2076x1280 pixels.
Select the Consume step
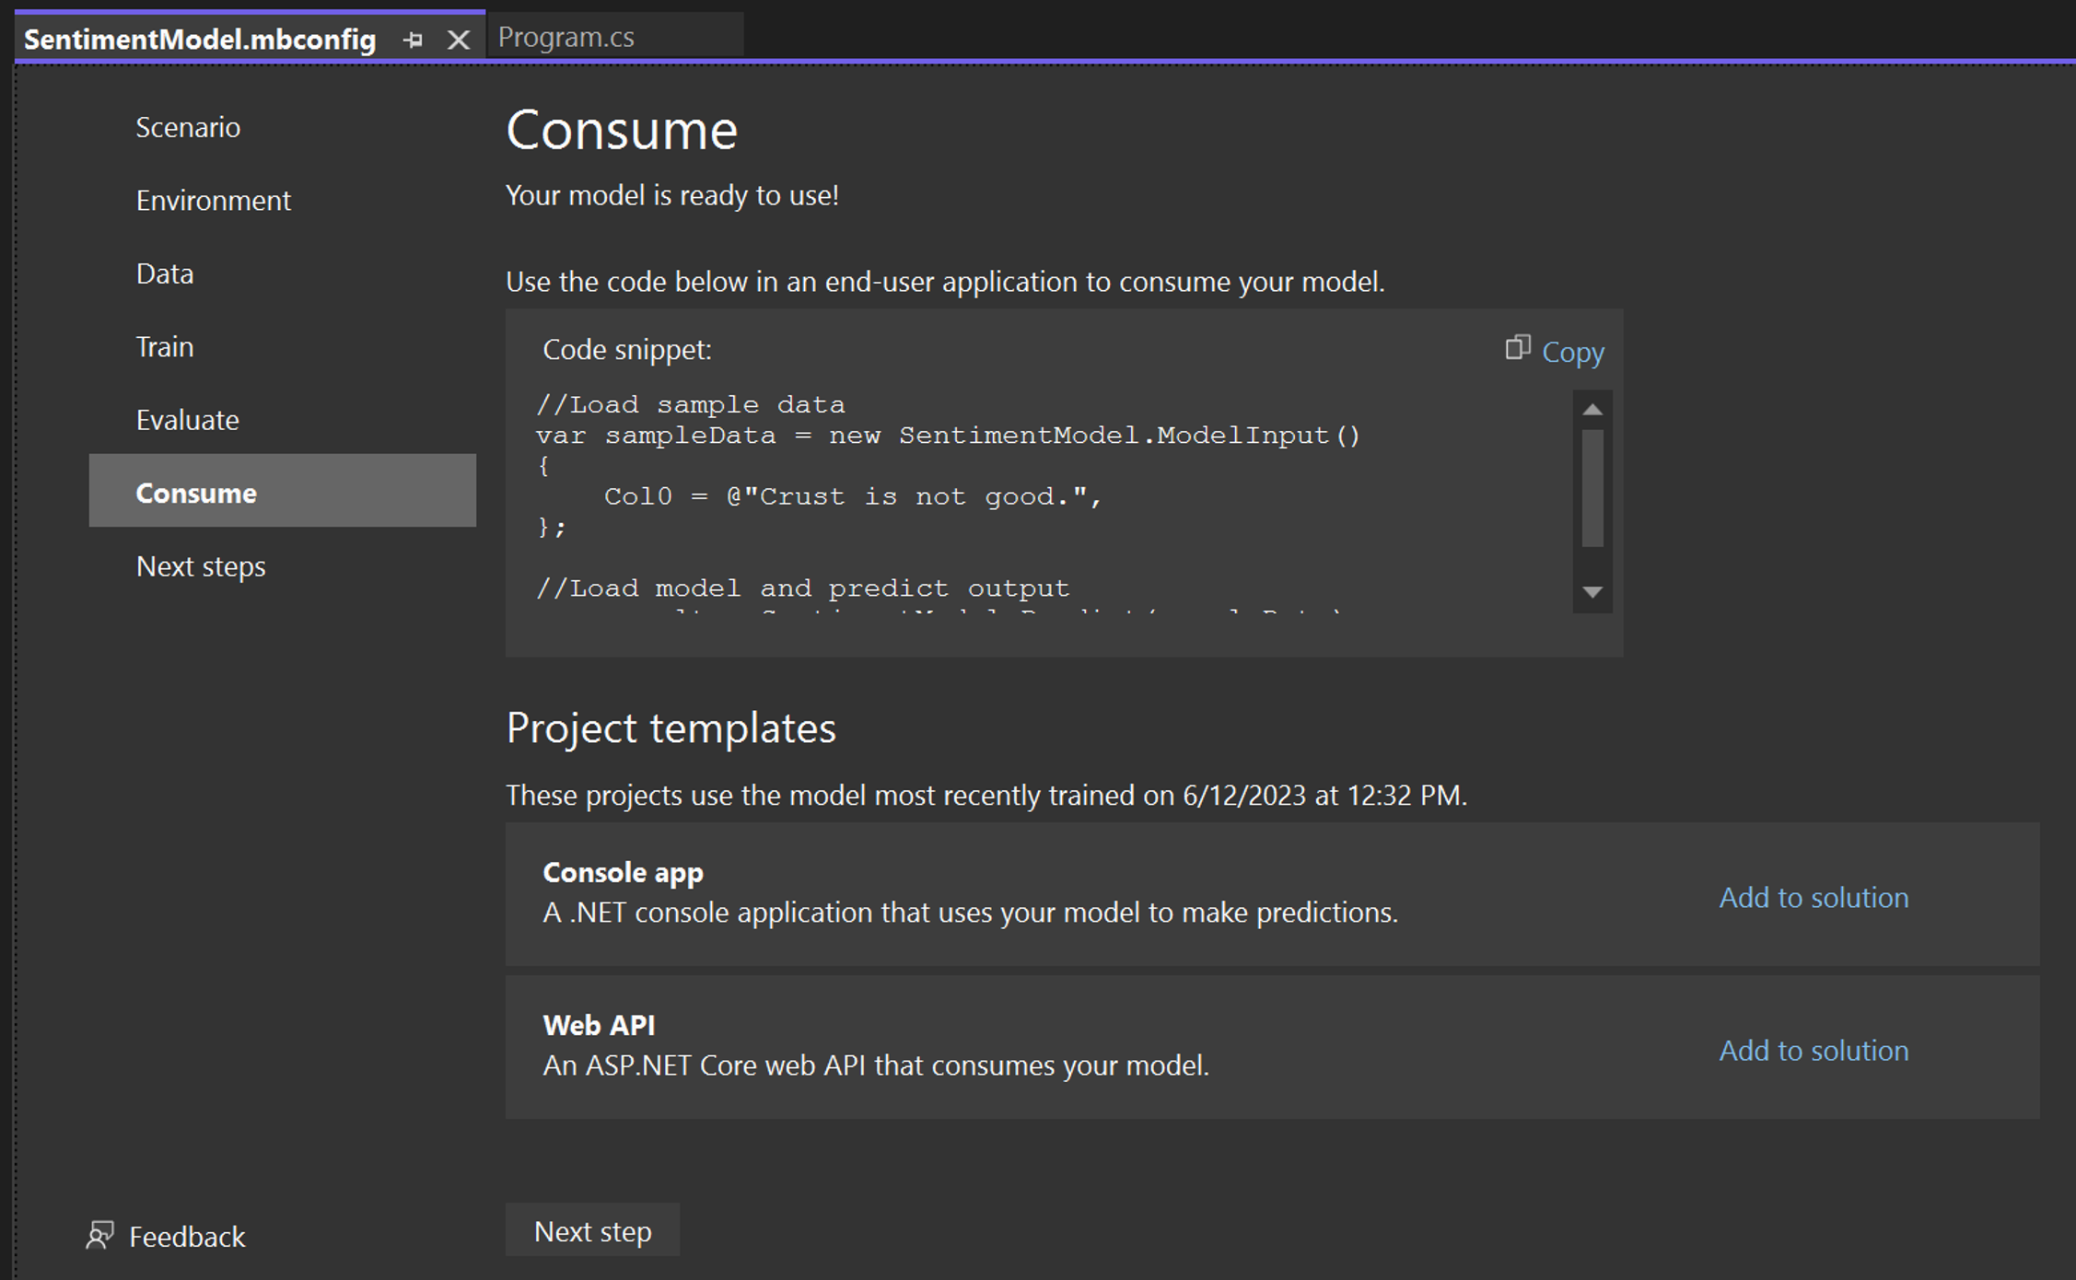point(196,493)
